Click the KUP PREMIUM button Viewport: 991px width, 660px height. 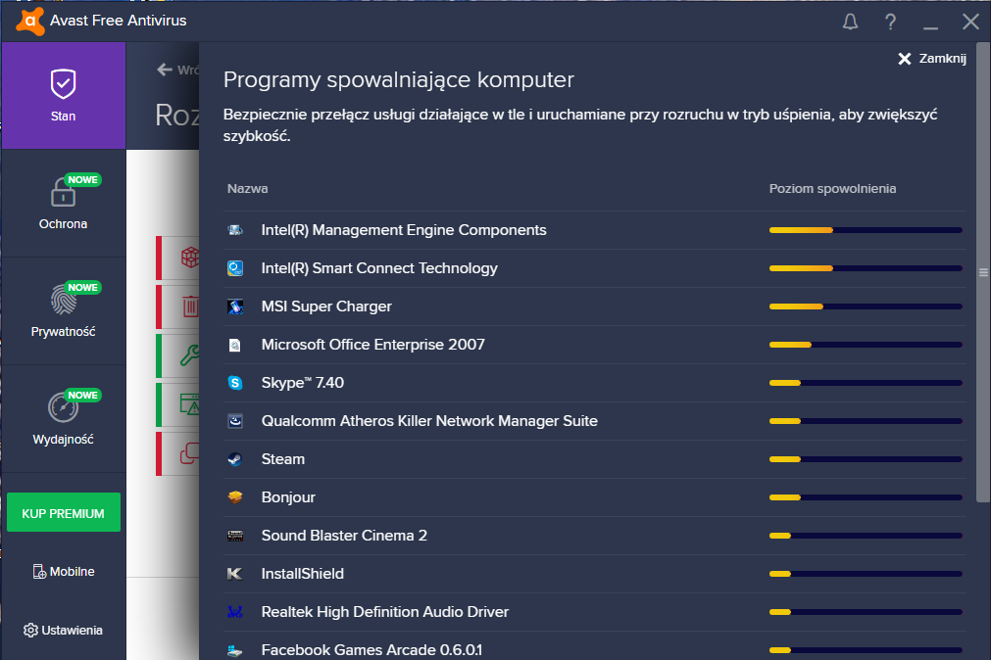63,513
